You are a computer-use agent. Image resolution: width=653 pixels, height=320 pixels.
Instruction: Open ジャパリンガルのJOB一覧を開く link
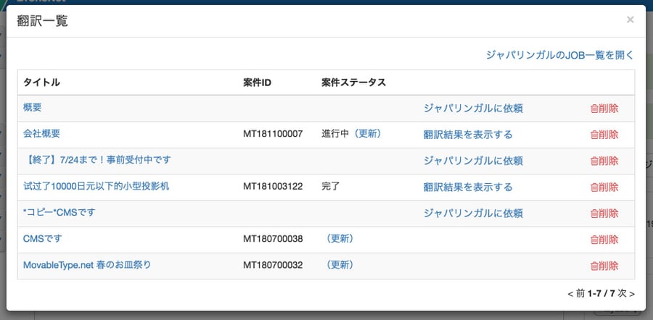559,55
